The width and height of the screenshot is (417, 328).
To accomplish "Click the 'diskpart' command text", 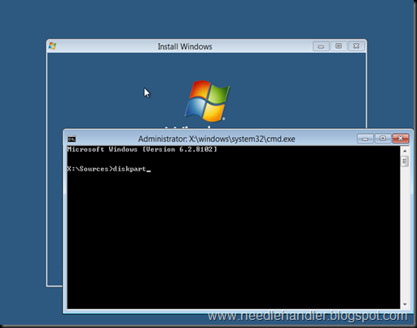I will click(129, 169).
